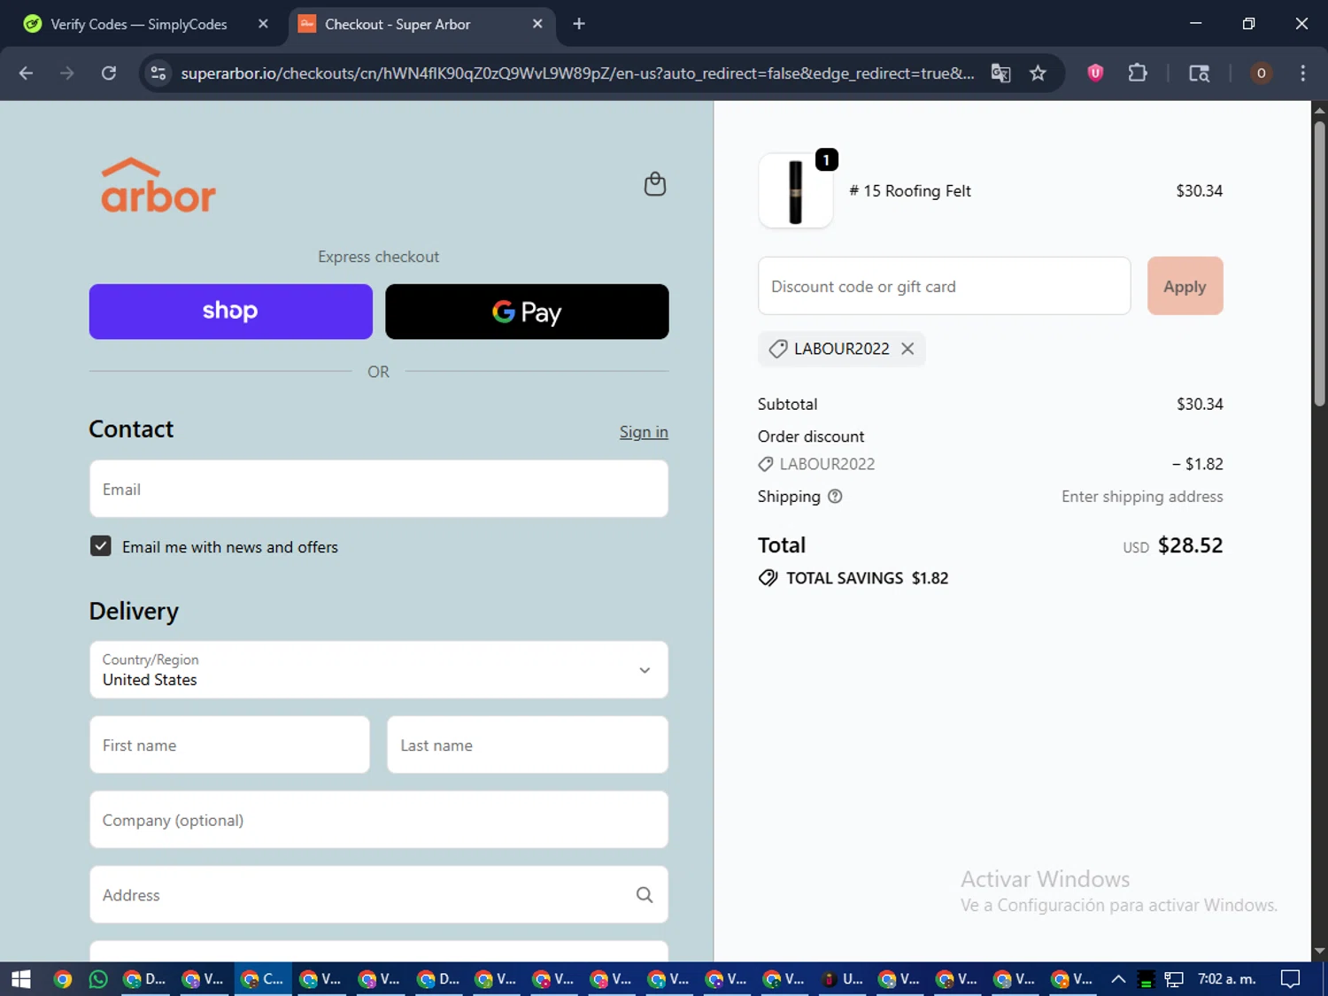The image size is (1328, 996).
Task: Click the Total price $28.52
Action: point(1190,545)
